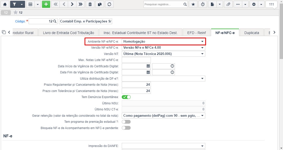
Task: Refresh the record data
Action: [109, 4]
